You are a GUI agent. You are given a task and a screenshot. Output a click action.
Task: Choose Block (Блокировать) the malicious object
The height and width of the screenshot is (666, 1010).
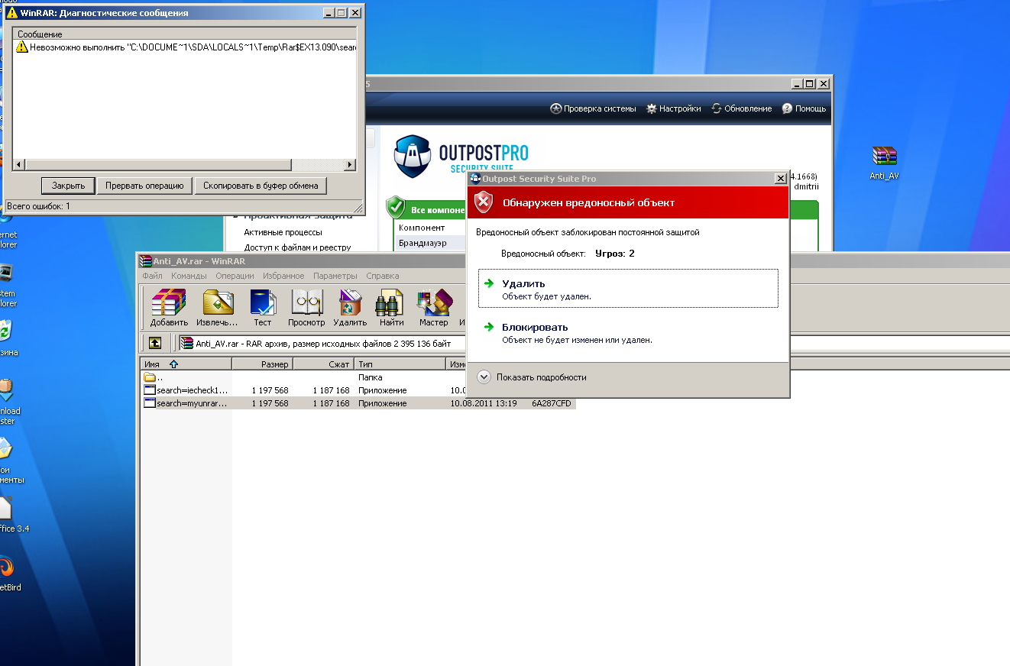[x=628, y=333]
